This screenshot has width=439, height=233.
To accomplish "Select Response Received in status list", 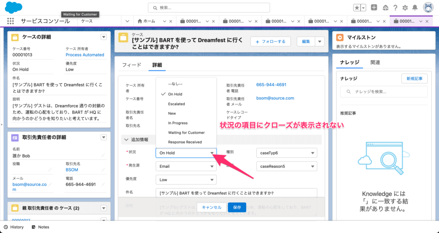I will pyautogui.click(x=186, y=142).
